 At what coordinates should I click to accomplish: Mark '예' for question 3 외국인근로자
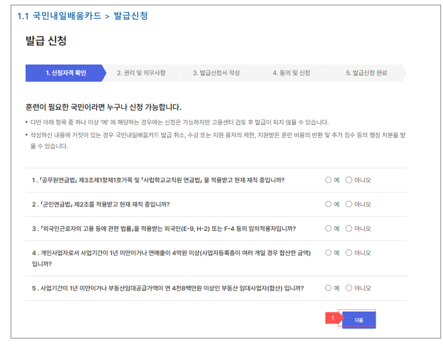328,228
